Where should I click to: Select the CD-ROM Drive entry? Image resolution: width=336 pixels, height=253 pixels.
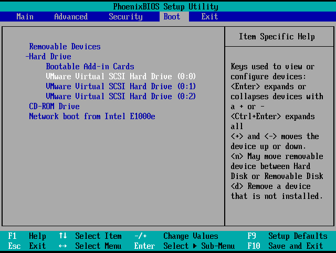coord(55,106)
